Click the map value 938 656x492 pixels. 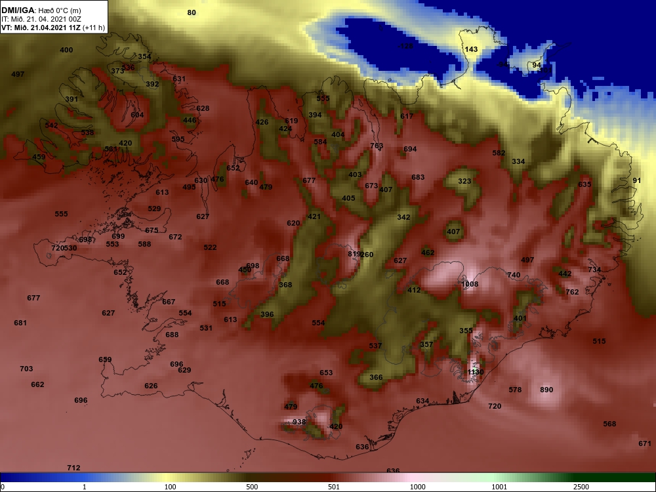tap(299, 422)
